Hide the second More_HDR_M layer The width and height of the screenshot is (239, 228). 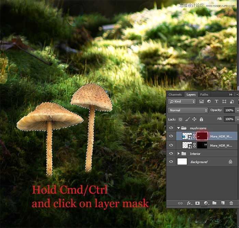click(171, 145)
